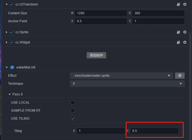Click the USE TILING label
Viewport: 192px width, 140px height.
pos(20,119)
